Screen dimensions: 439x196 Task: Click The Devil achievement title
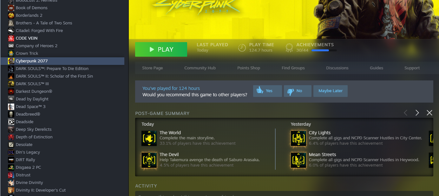[x=169, y=155]
